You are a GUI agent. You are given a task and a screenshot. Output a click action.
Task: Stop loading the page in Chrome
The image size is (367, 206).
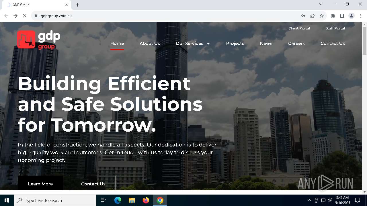tap(25, 16)
